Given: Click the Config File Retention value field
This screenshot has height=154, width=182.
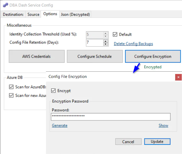Looking at the screenshot, I should click(x=95, y=43).
